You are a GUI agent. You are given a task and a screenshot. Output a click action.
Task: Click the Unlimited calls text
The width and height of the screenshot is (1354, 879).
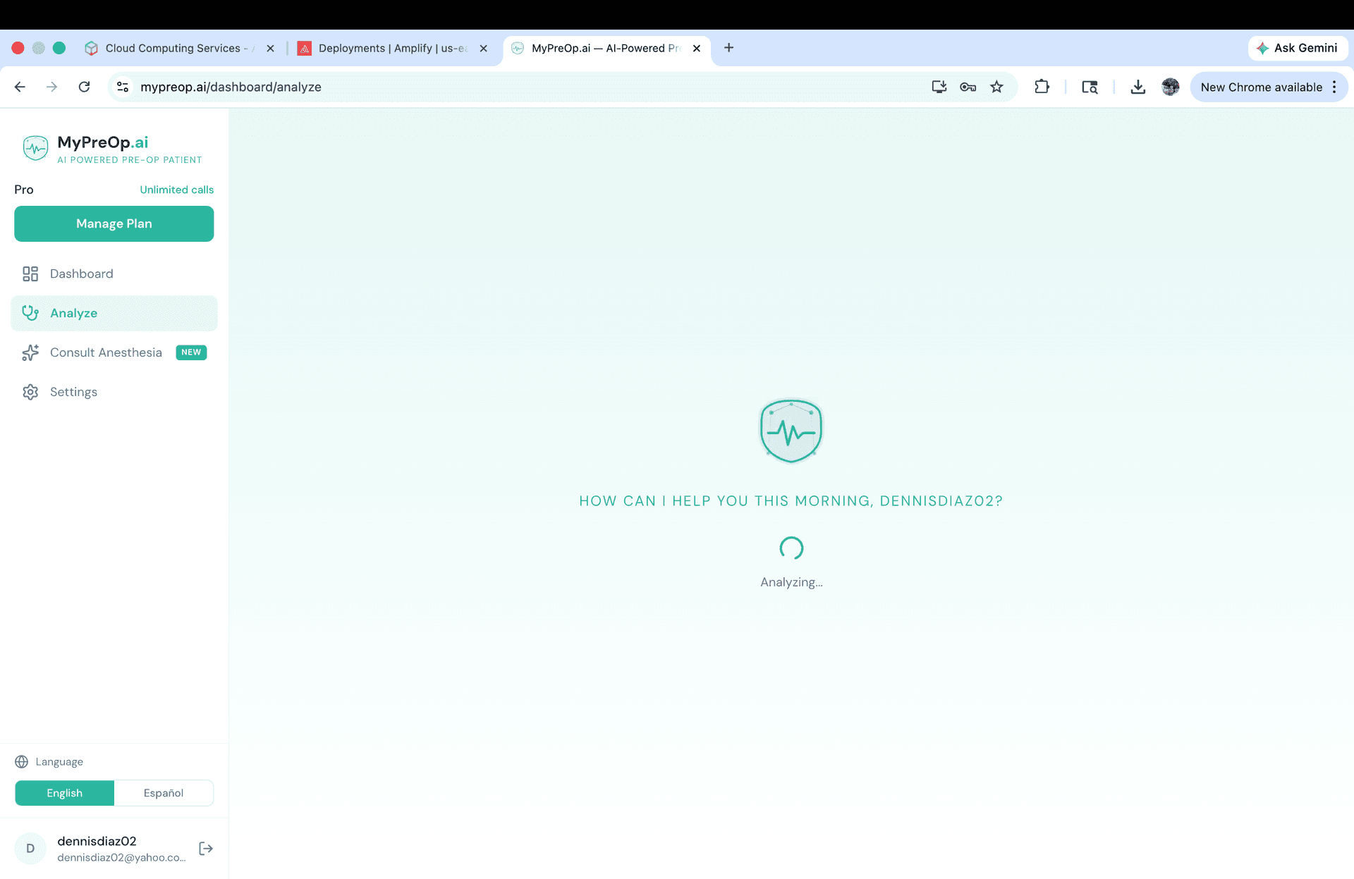tap(176, 190)
